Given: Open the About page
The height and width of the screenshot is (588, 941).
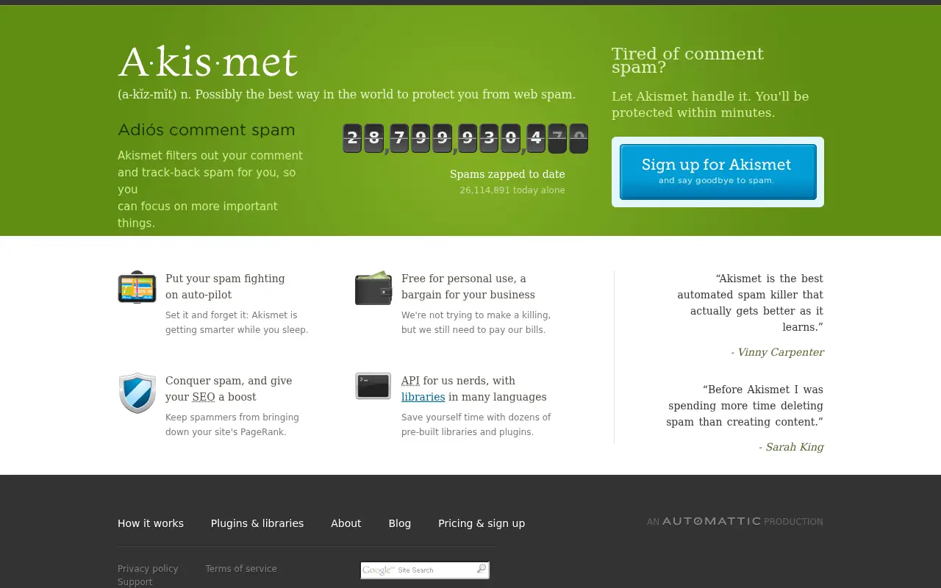Looking at the screenshot, I should 346,523.
